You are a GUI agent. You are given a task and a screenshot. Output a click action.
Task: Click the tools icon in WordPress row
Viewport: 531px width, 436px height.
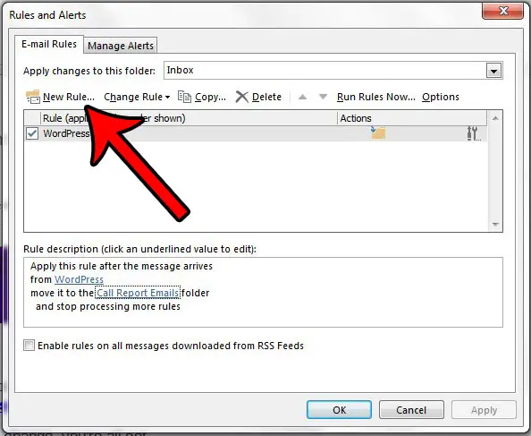pyautogui.click(x=473, y=133)
